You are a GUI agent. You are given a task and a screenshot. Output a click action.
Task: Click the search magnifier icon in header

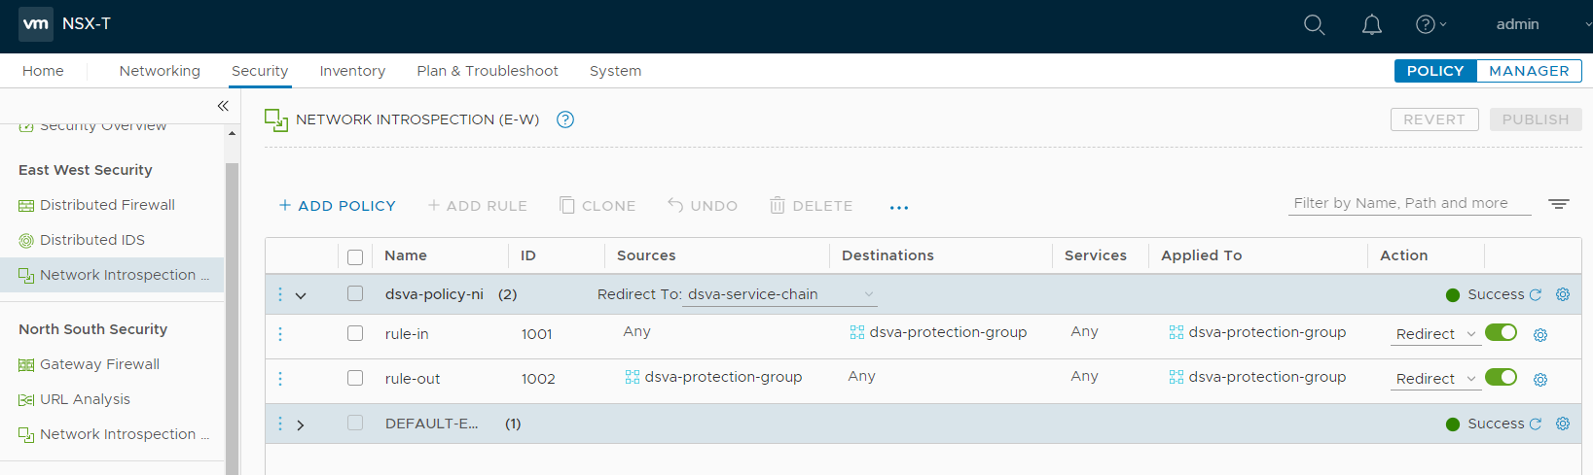point(1314,25)
